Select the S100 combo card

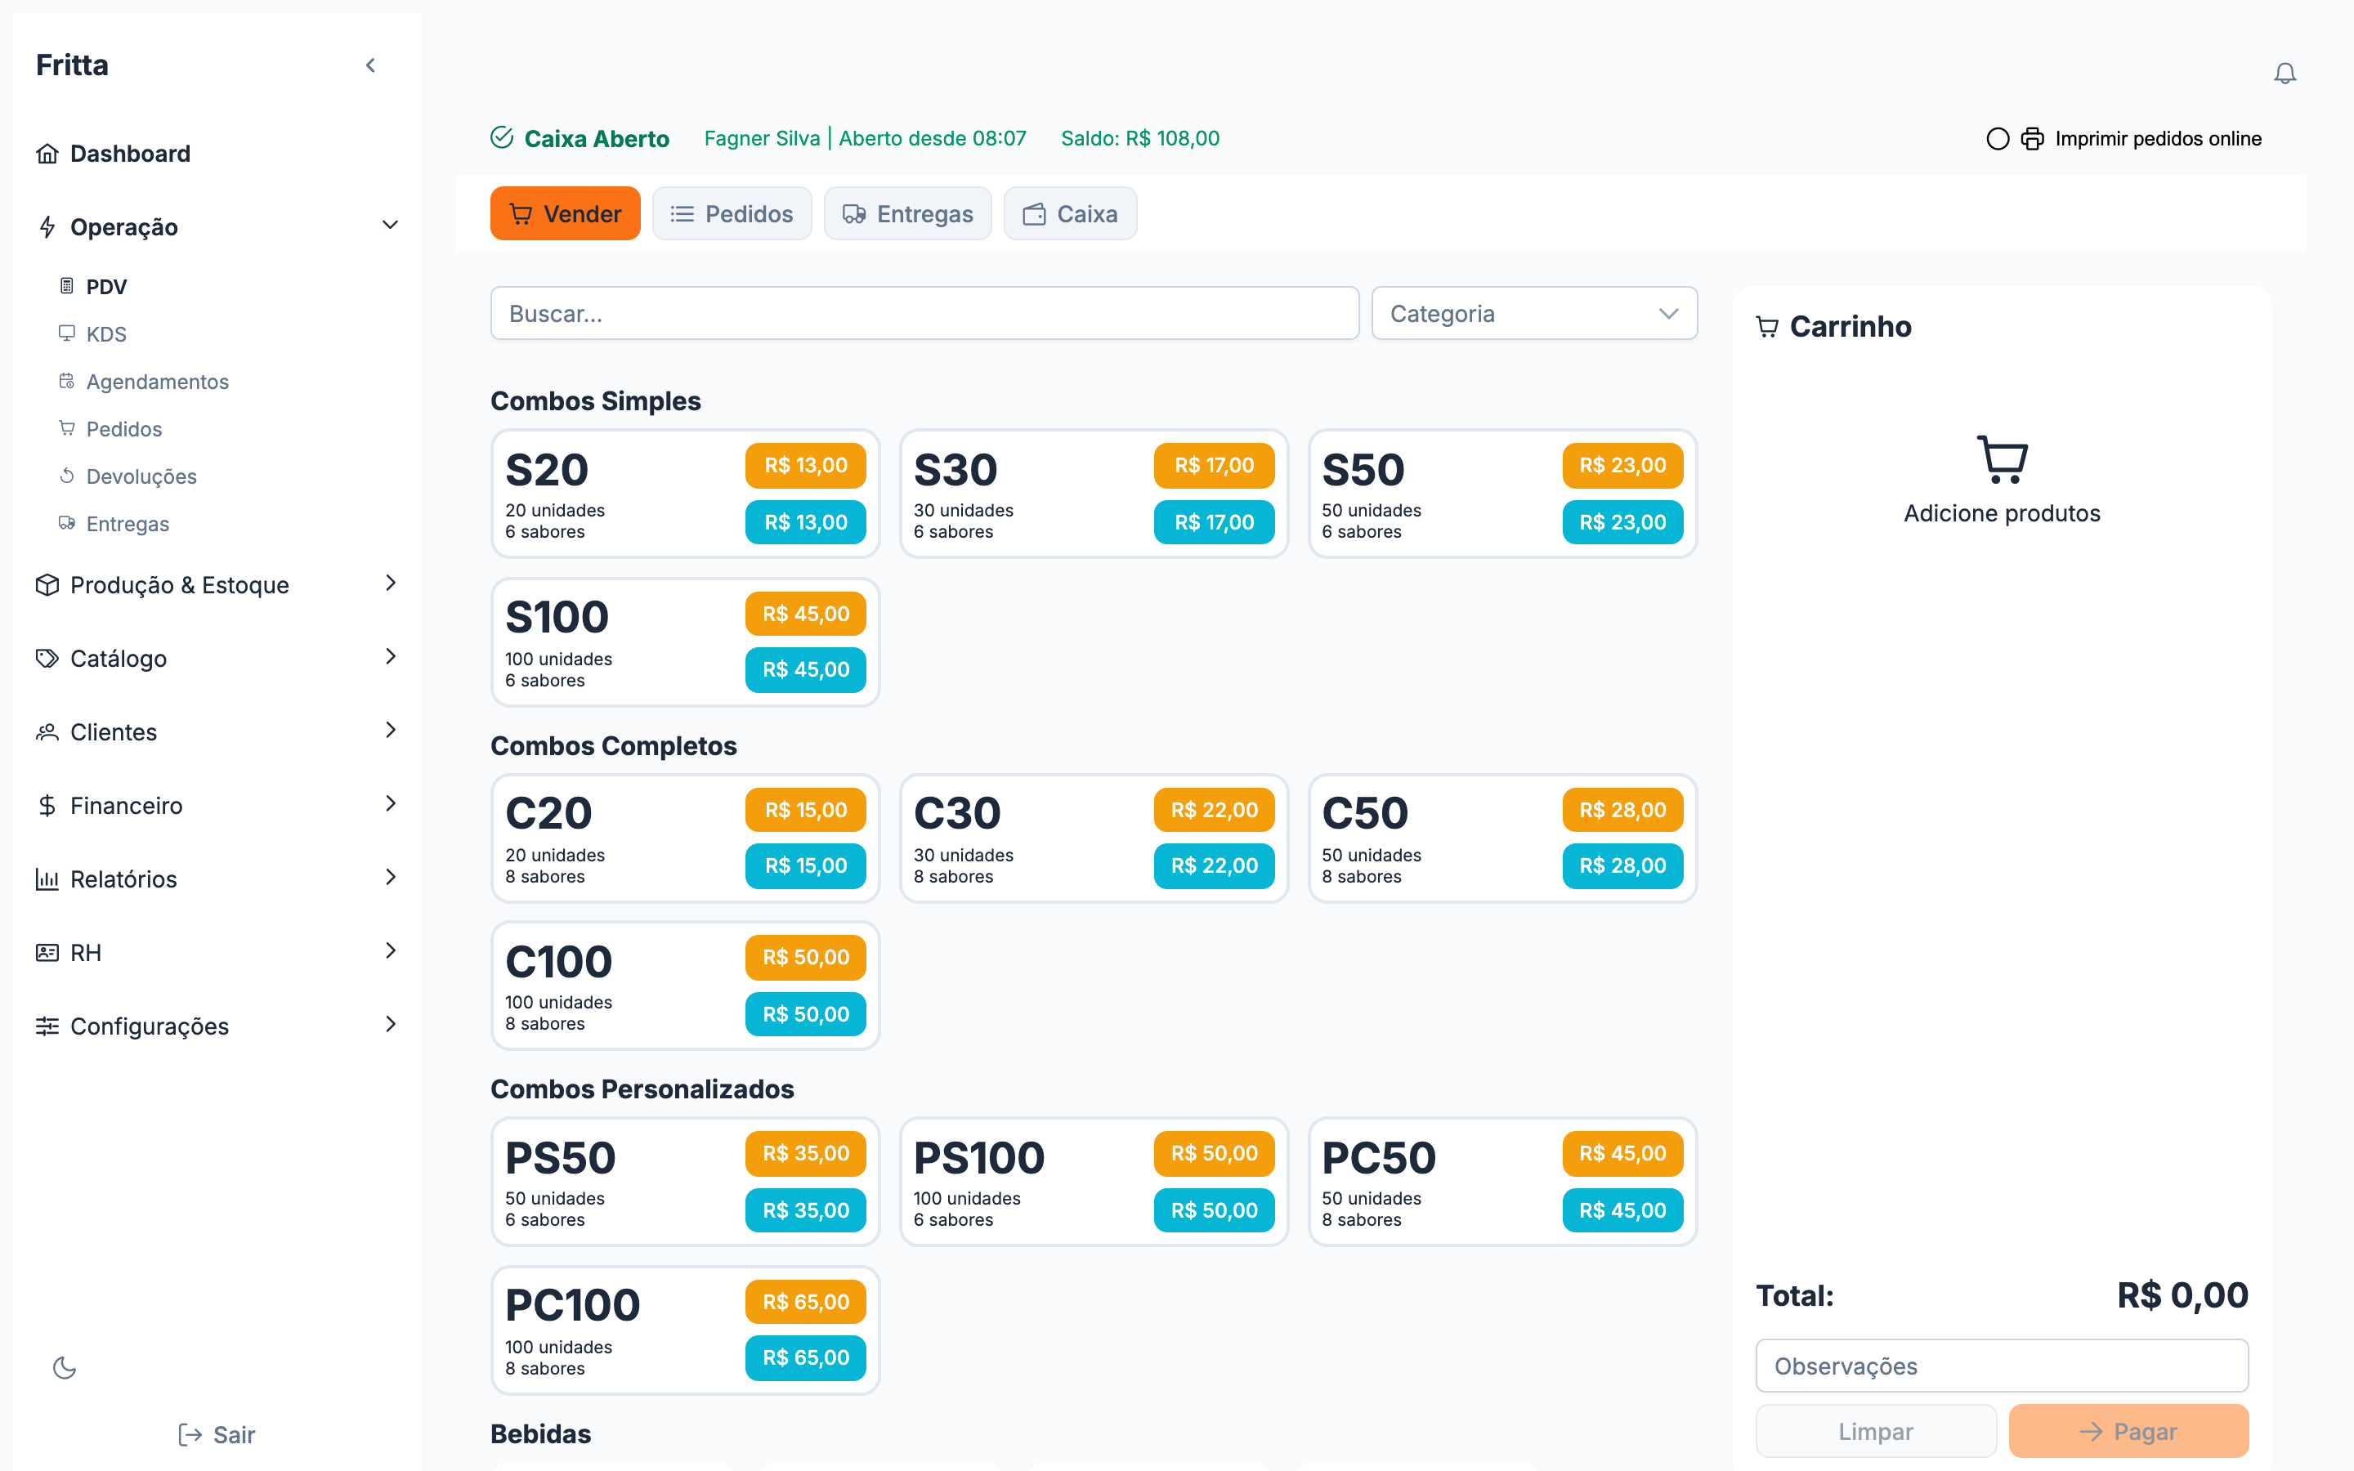[x=685, y=642]
